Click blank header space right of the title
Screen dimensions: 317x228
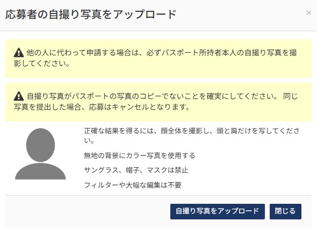(x=241, y=15)
